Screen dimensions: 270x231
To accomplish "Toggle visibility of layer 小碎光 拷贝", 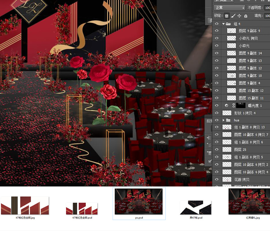I will [x=217, y=38].
